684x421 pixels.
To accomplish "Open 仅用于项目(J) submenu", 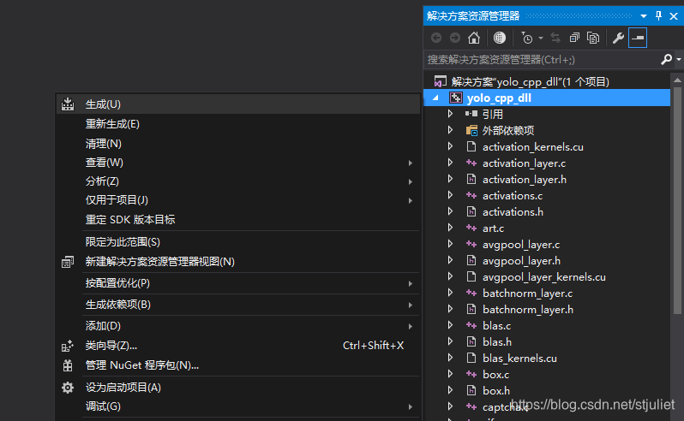I will click(x=237, y=200).
